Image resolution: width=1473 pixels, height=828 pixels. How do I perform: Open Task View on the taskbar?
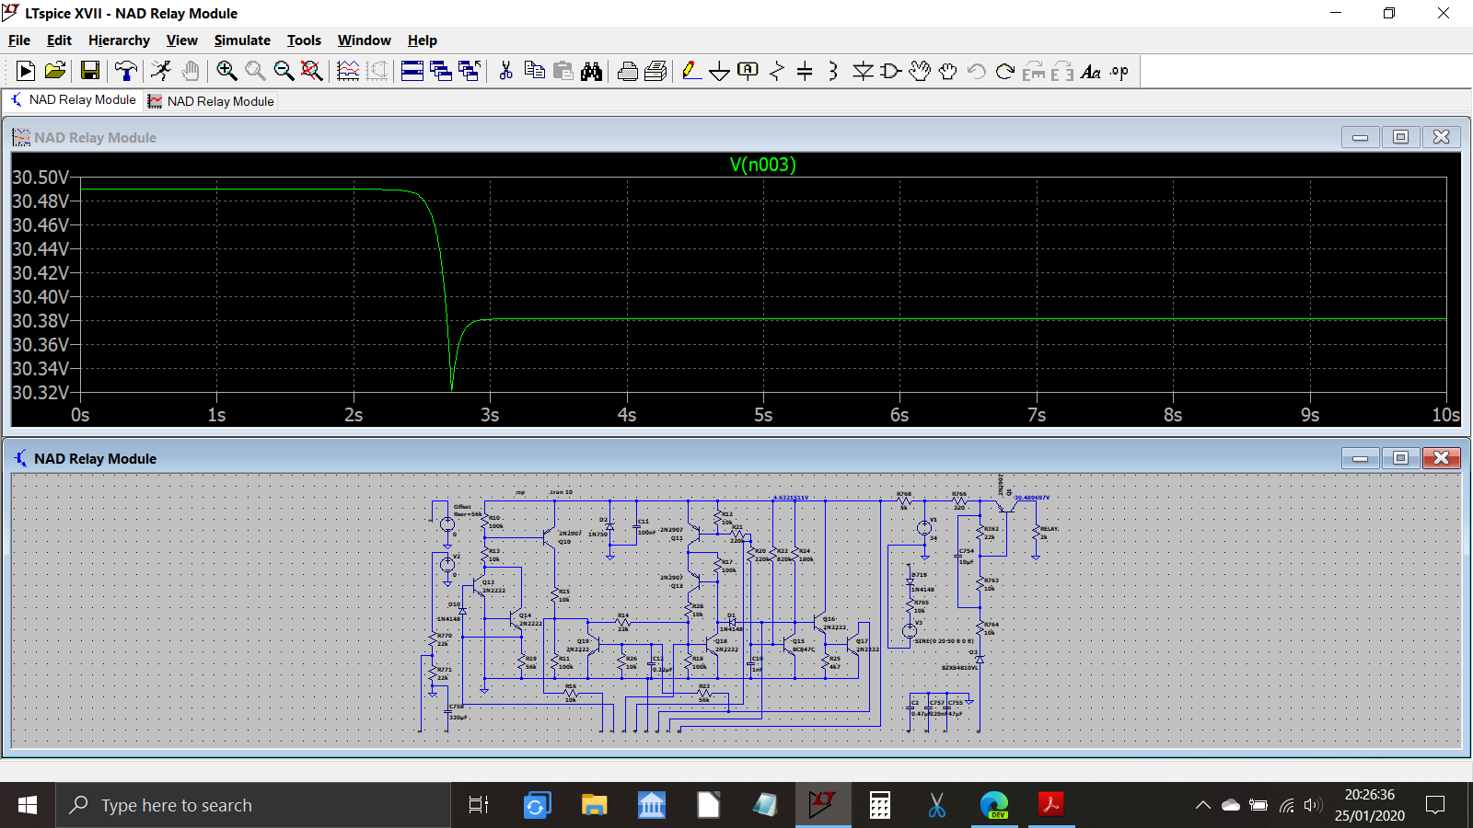pyautogui.click(x=479, y=806)
